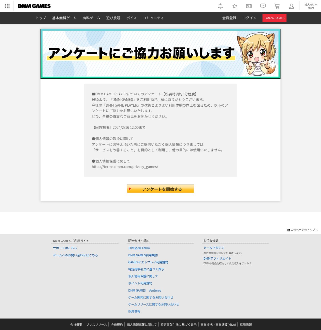Open GAMESゲストプレイ利用規約 link
Screen dimensions: 321x330
pos(148,262)
